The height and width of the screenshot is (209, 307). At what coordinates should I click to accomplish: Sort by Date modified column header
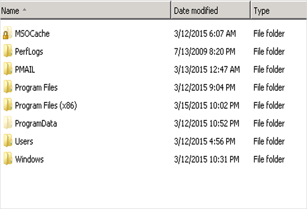pyautogui.click(x=211, y=10)
